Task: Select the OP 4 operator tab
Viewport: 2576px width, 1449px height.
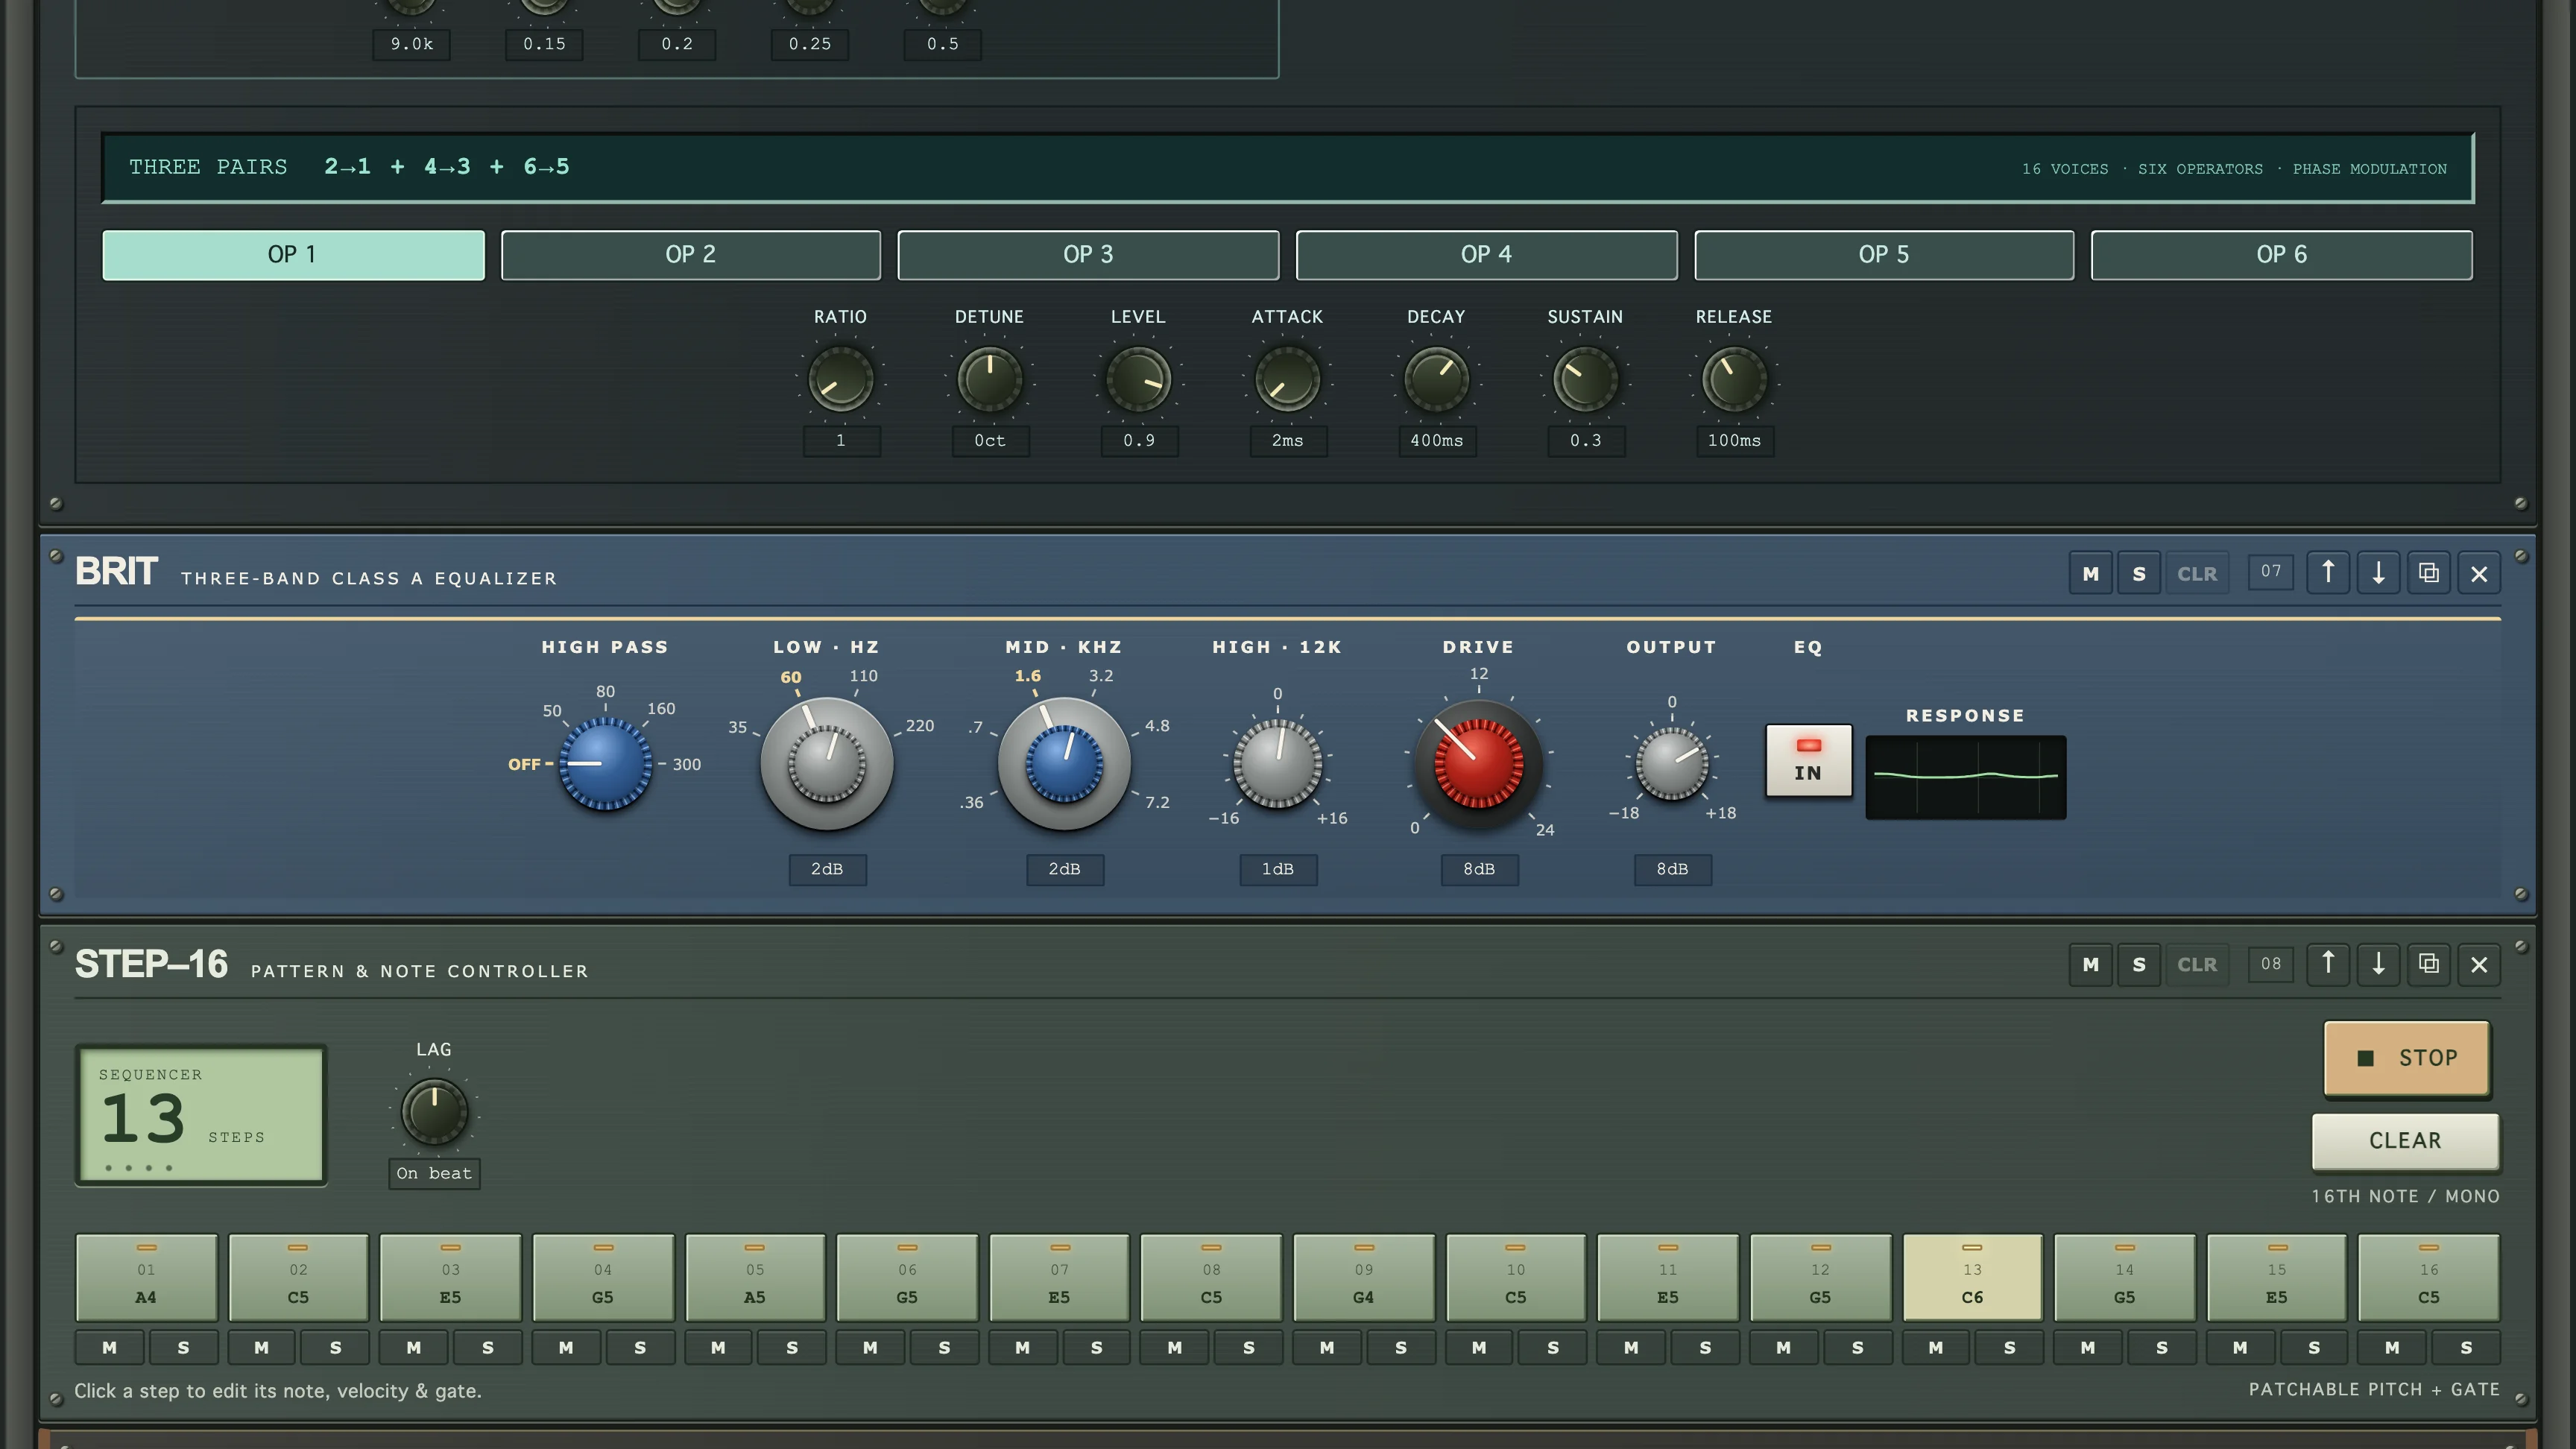Action: click(1486, 255)
